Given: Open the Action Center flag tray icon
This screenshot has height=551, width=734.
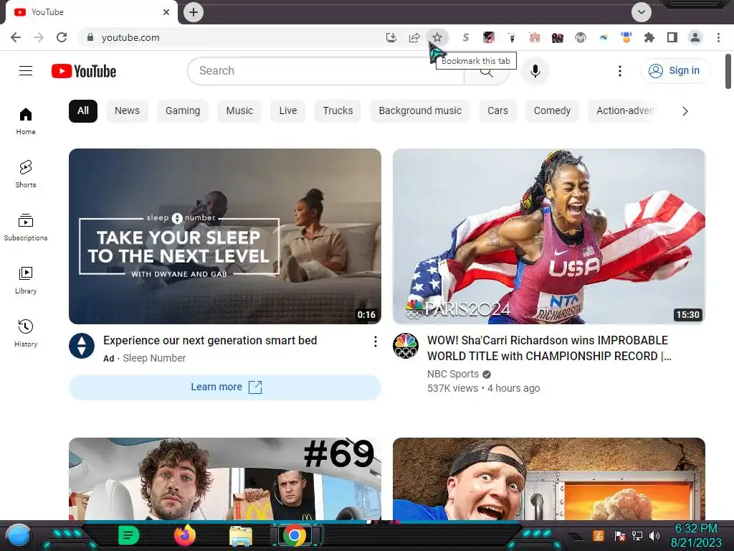Looking at the screenshot, I should [x=619, y=535].
